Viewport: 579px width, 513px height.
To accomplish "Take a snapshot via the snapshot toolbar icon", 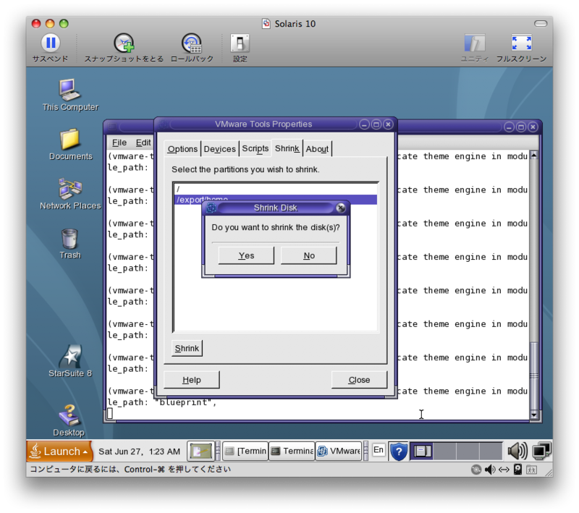I will click(x=124, y=43).
